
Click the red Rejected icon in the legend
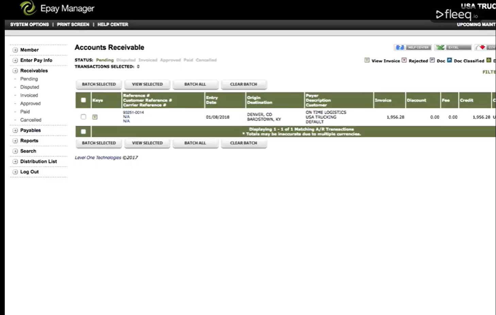point(404,60)
